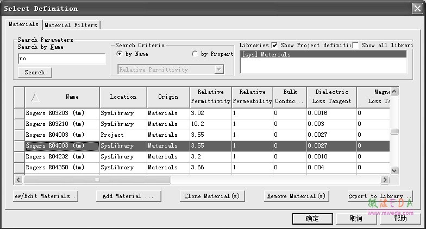Click the vertical scrollbar up arrow
Image resolution: width=426 pixels, height=229 pixels.
pyautogui.click(x=394, y=91)
